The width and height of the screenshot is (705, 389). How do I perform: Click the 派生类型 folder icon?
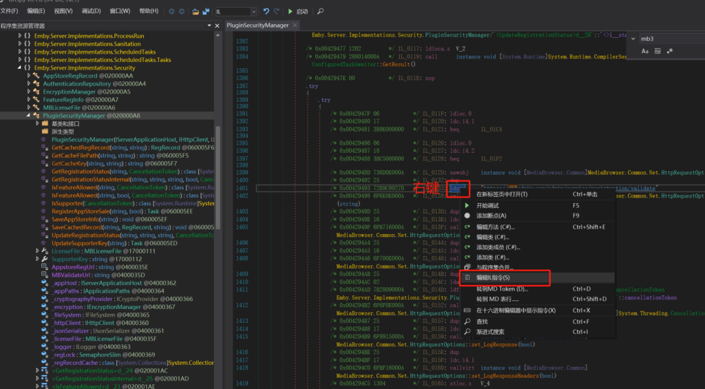45,132
